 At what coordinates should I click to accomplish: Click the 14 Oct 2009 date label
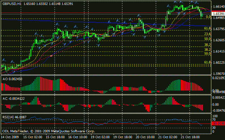(10, 137)
